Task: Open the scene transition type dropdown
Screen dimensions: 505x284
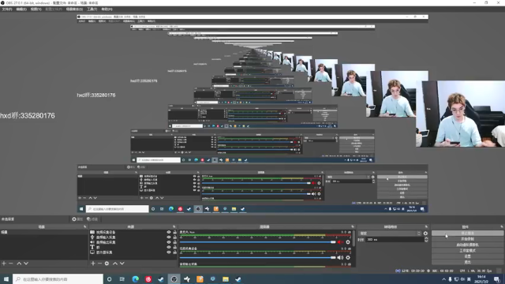Action: [x=390, y=234]
